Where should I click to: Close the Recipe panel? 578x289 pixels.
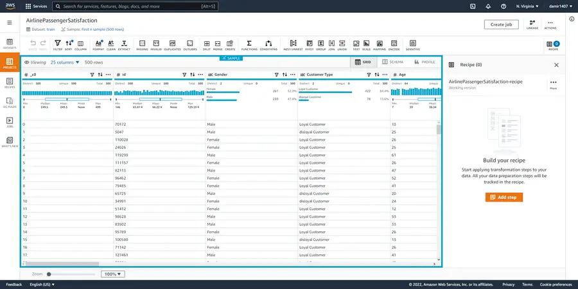point(557,65)
